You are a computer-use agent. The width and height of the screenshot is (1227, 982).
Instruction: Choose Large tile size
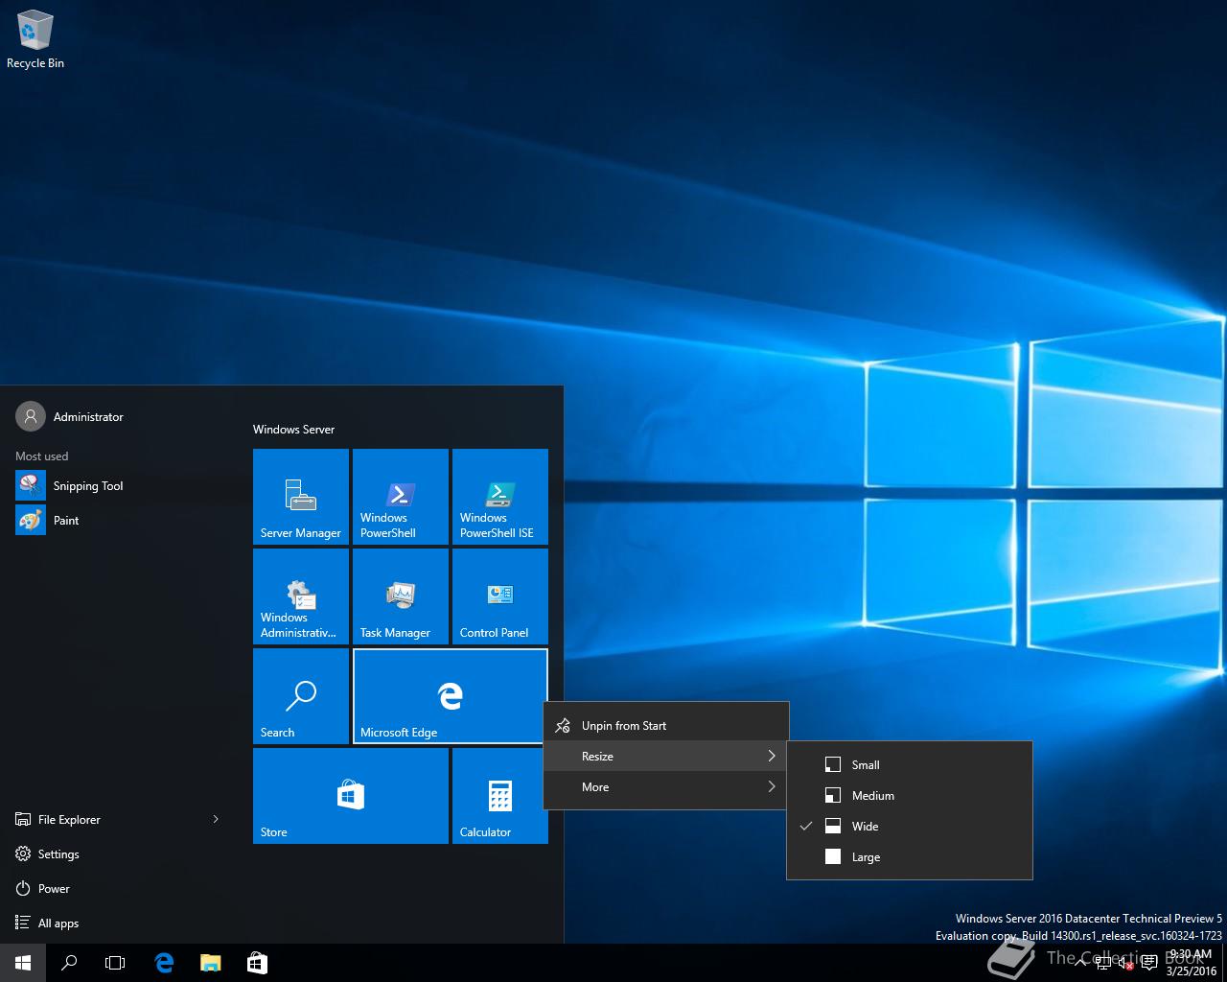coord(910,856)
